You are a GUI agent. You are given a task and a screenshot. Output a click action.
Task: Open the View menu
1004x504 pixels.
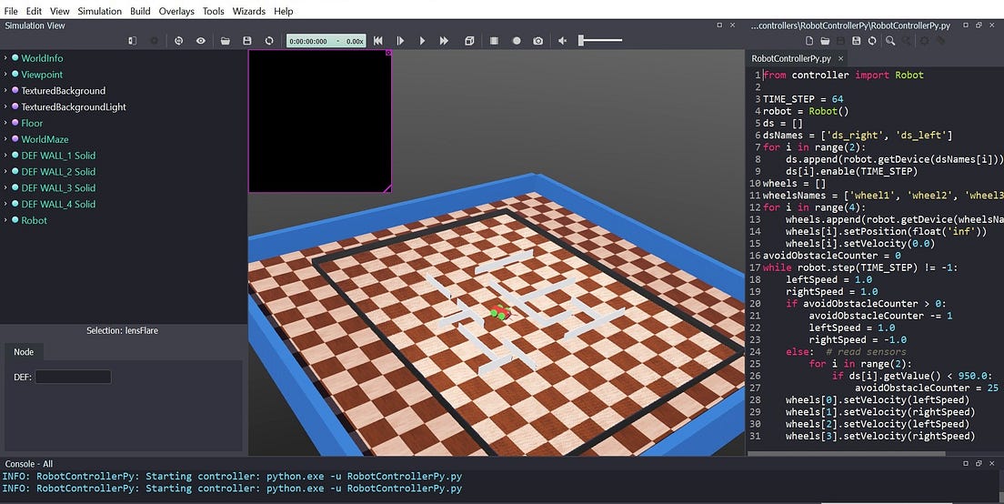[x=59, y=11]
